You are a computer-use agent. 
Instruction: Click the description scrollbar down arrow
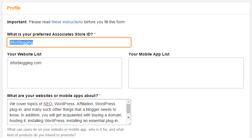click(128, 118)
